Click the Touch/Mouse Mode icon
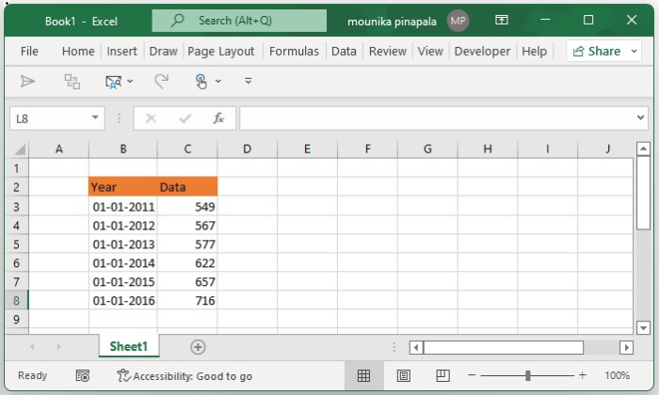 tap(201, 82)
